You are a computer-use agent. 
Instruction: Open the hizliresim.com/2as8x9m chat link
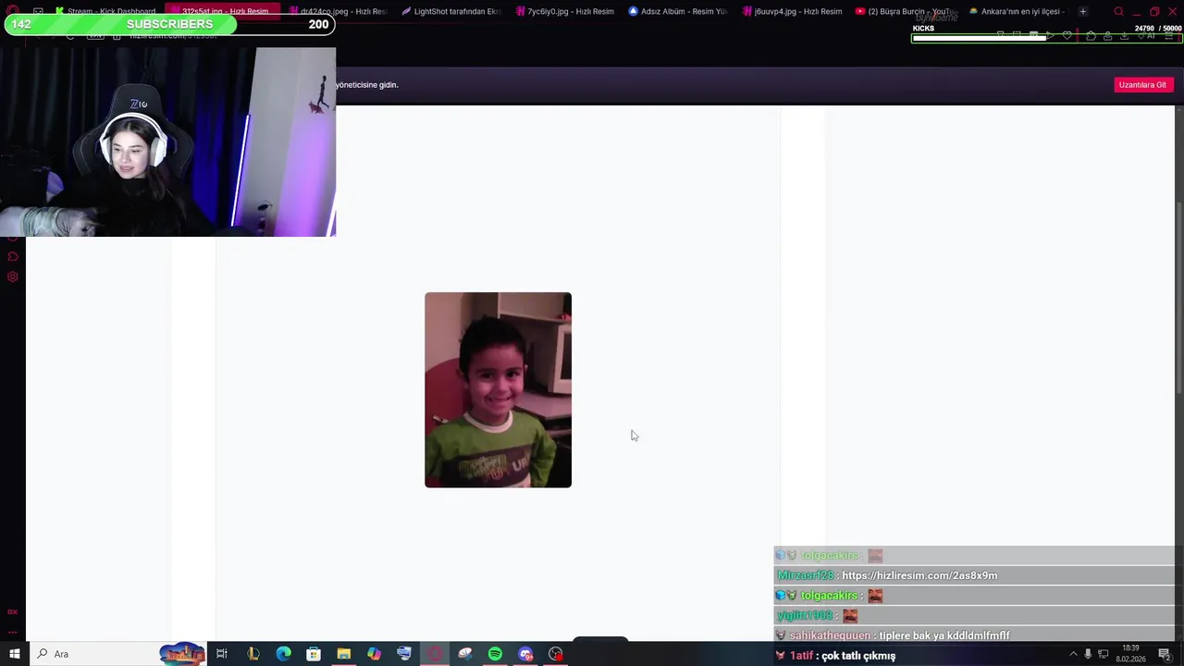[x=919, y=575]
